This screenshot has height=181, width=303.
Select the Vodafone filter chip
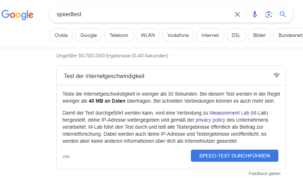178,35
